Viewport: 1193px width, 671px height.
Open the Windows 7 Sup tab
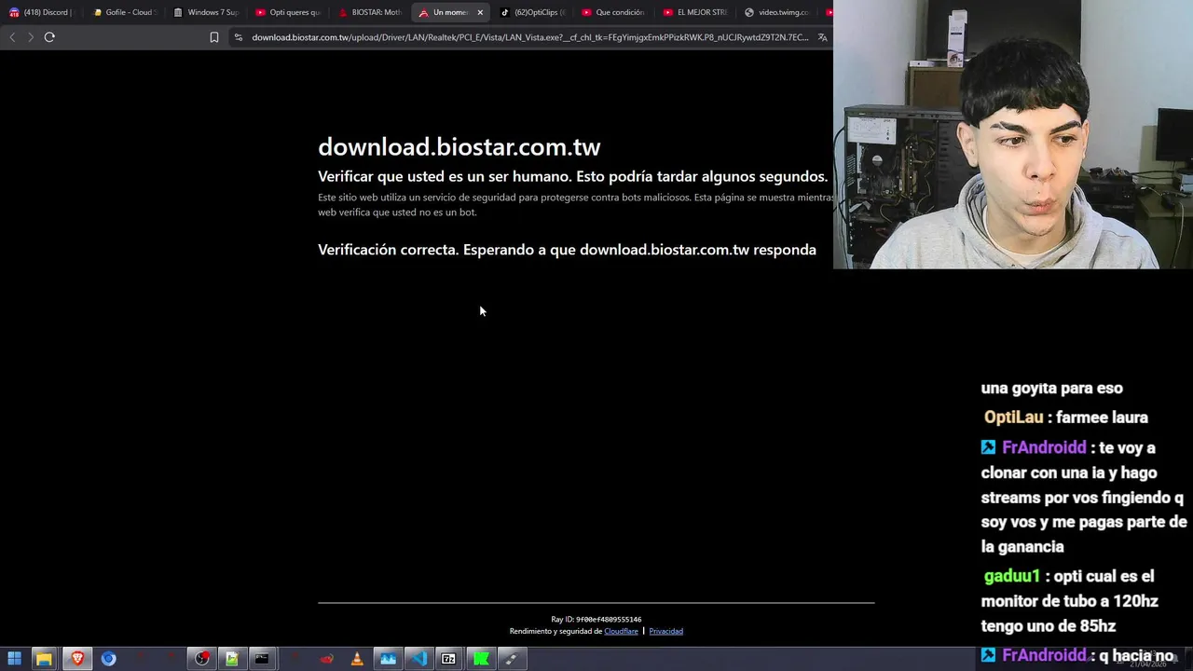pyautogui.click(x=205, y=12)
